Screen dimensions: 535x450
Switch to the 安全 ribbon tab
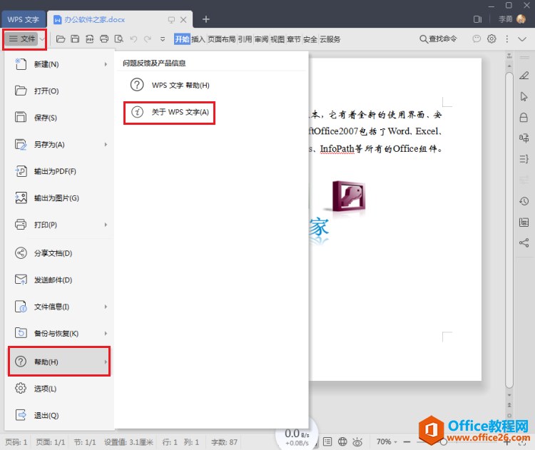pyautogui.click(x=310, y=39)
